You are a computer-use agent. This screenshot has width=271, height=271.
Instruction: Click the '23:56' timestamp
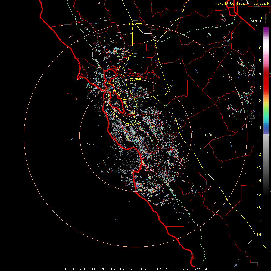coord(202,269)
